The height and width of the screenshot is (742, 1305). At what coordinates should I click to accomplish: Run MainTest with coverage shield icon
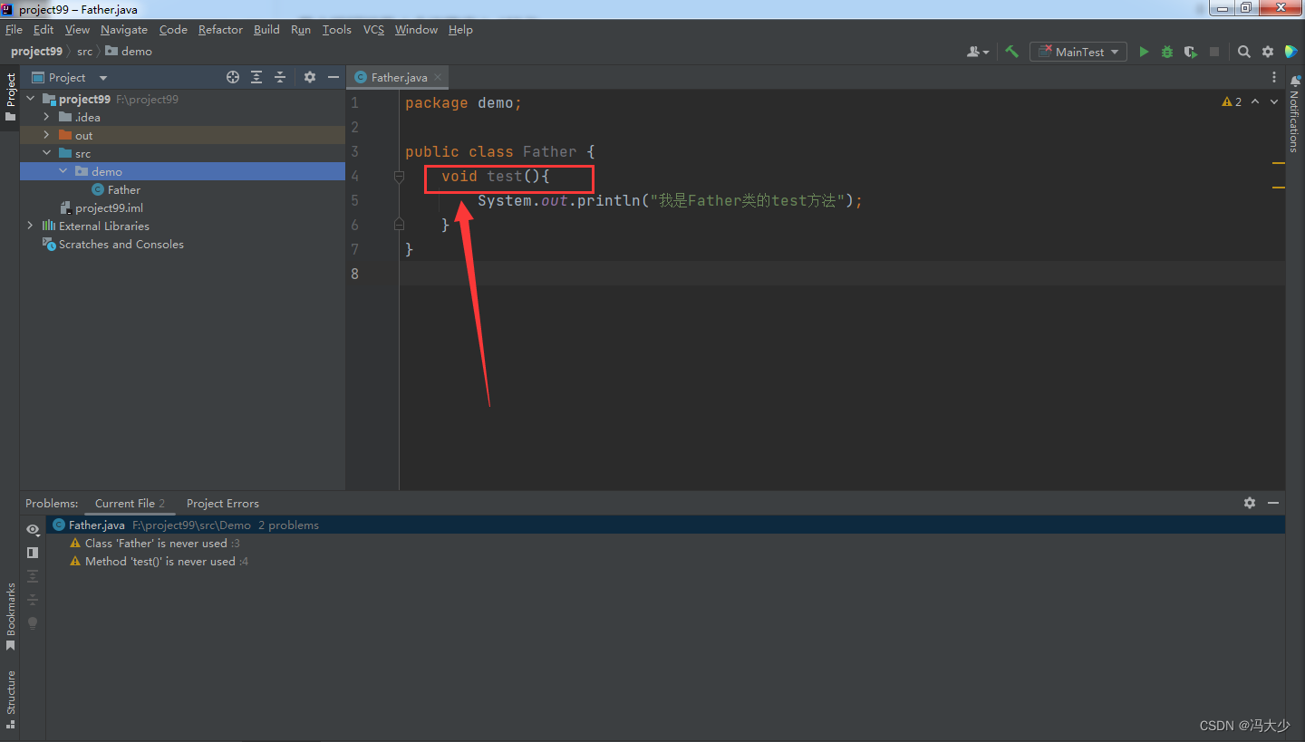(1190, 52)
